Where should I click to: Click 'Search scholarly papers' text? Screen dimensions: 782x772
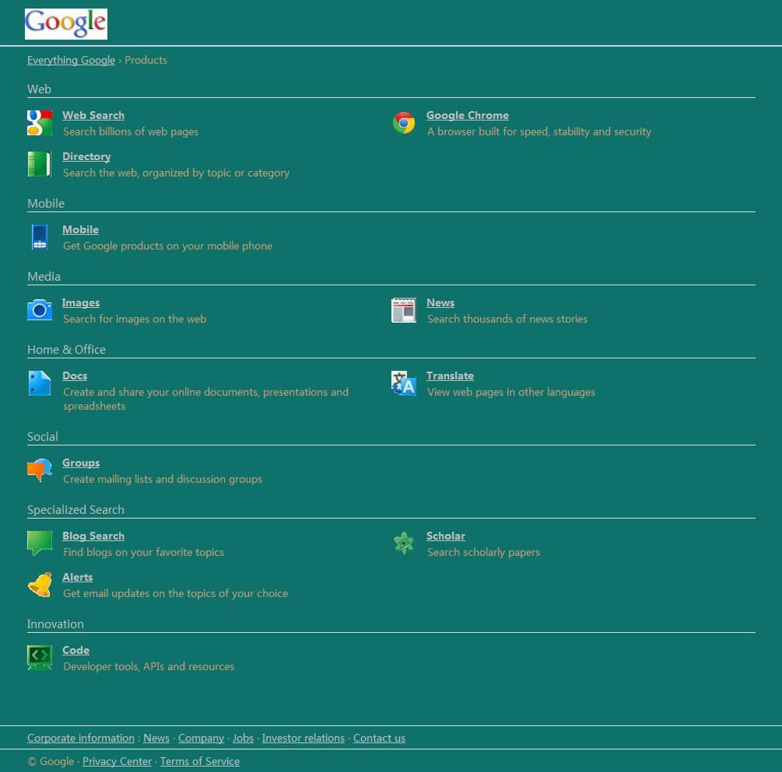click(483, 552)
